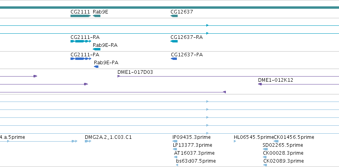This screenshot has height=167, width=339.
Task: Click the Rab9E gene label
Action: (100, 12)
